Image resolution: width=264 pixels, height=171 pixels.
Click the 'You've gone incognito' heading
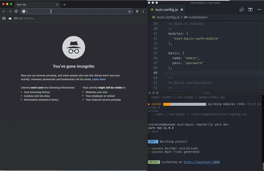click(74, 66)
